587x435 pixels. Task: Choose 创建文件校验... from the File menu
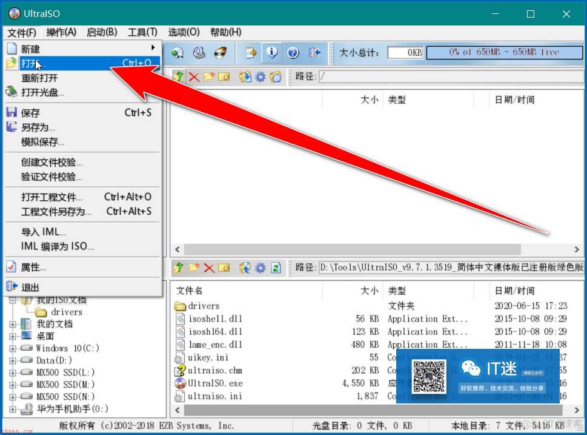point(83,163)
